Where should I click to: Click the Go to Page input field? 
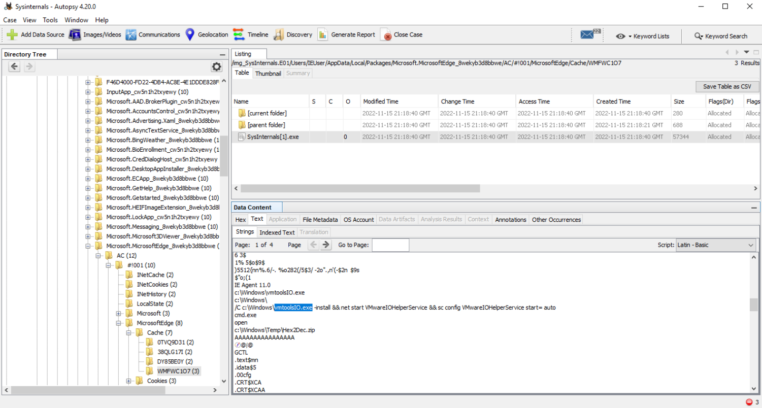click(x=390, y=245)
